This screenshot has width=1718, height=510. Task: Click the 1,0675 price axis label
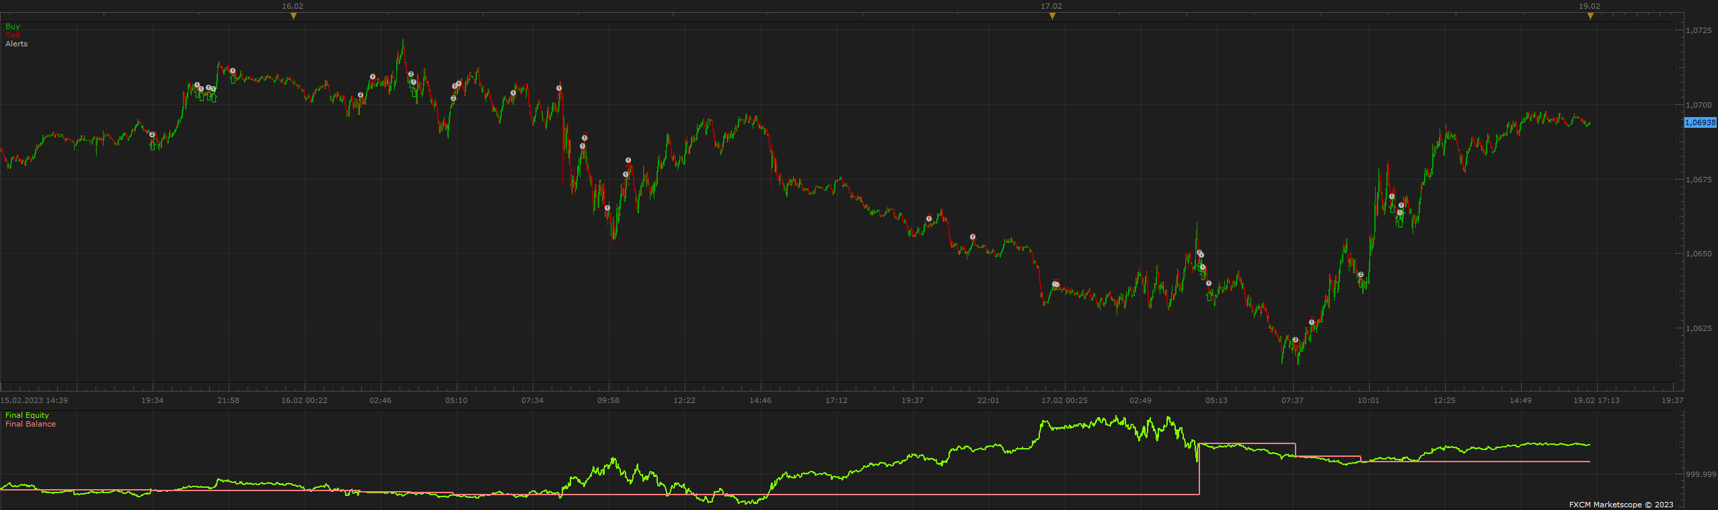pos(1698,180)
